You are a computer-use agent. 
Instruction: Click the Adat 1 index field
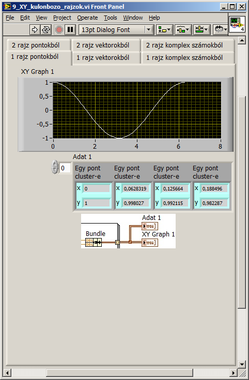click(x=65, y=168)
